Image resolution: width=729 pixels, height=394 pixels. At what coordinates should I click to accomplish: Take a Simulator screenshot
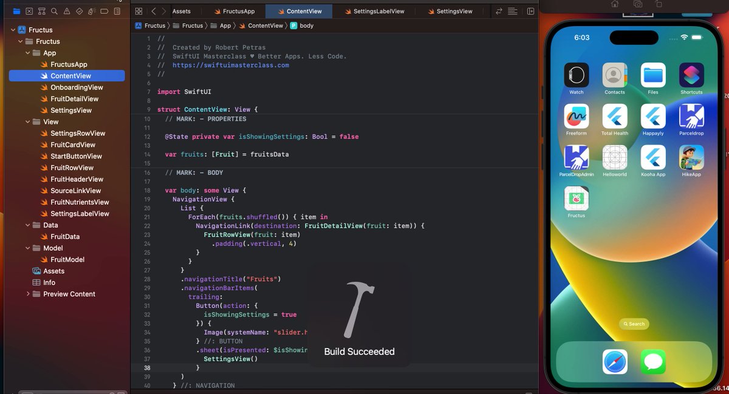point(638,4)
